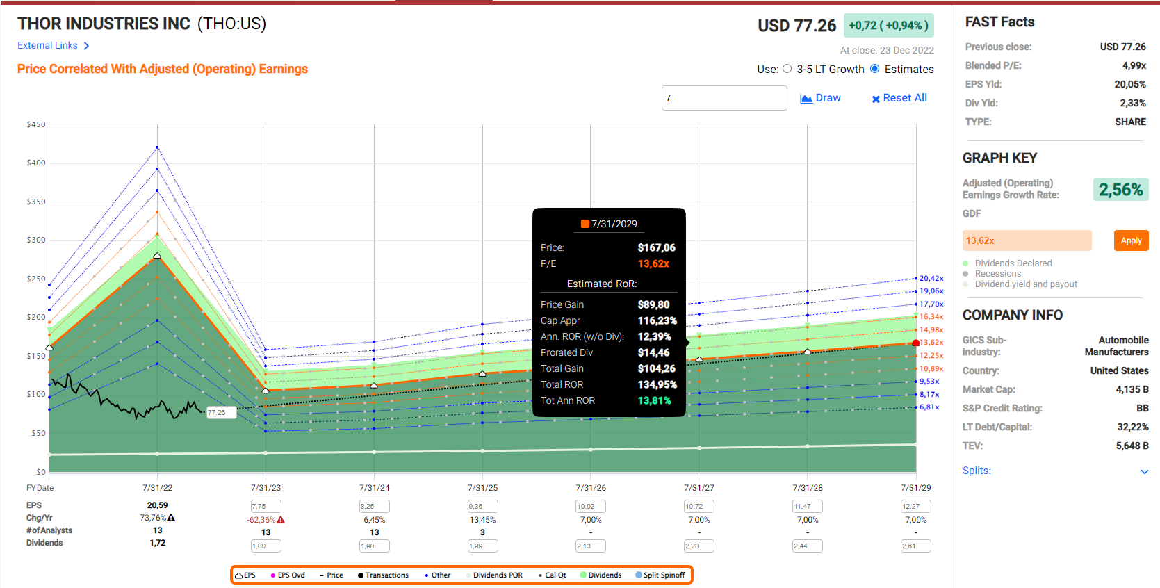Click the Draw button
This screenshot has width=1160, height=588.
[x=821, y=99]
